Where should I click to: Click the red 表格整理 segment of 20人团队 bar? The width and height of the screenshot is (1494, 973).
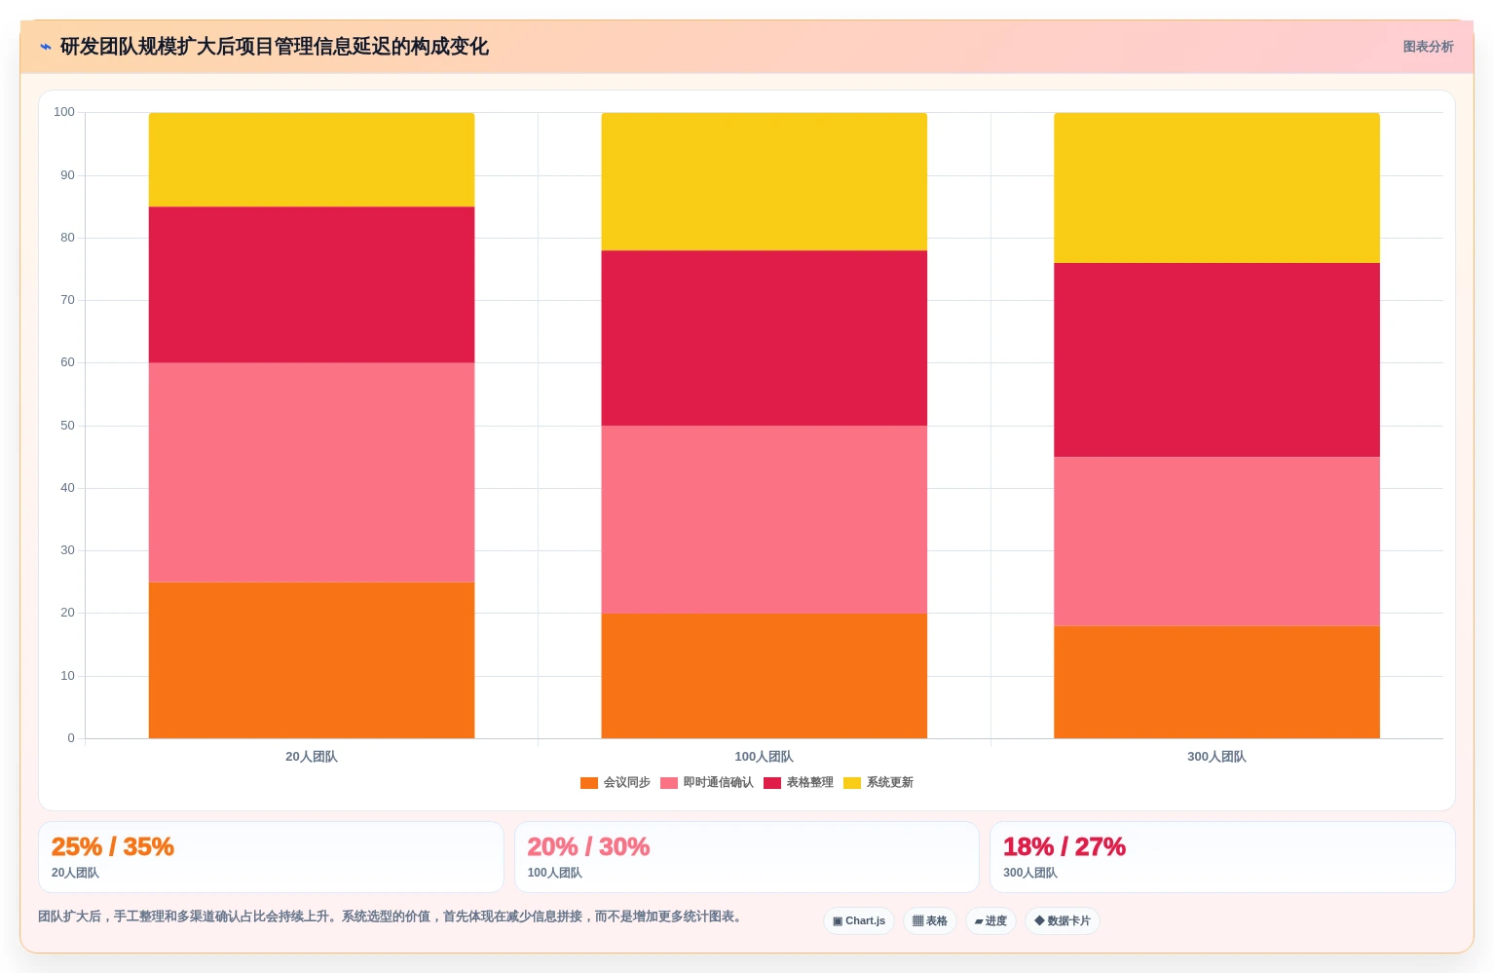pyautogui.click(x=312, y=284)
